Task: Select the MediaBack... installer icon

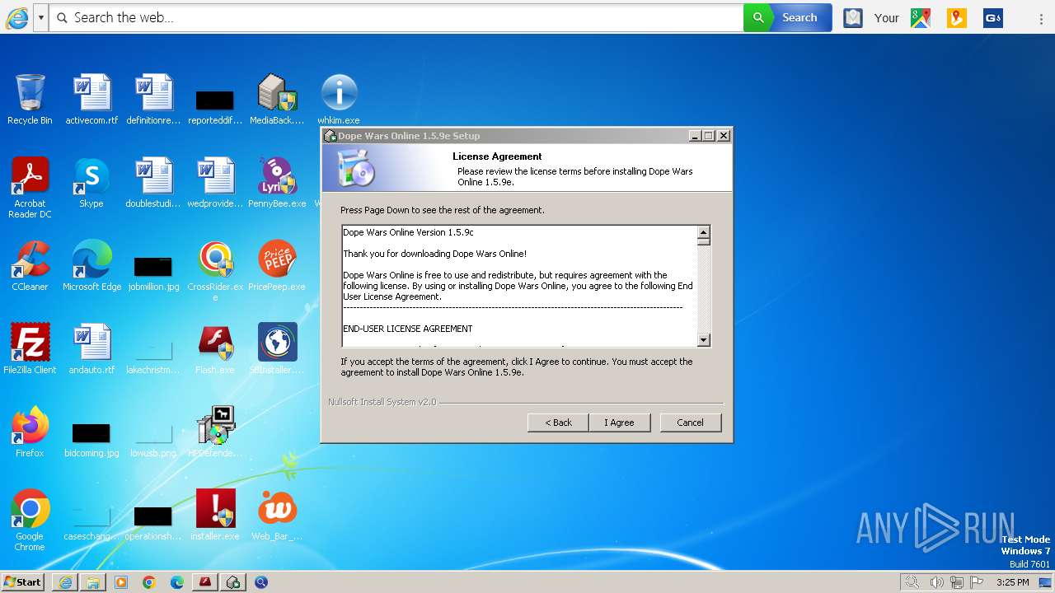Action: coord(277,100)
